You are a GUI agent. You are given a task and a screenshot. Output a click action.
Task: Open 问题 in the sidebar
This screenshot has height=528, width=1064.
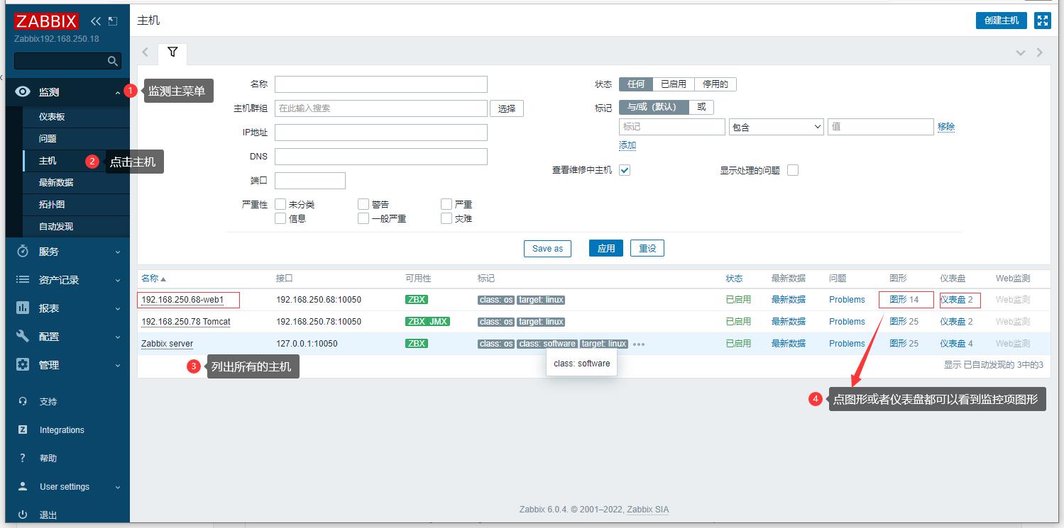click(48, 139)
